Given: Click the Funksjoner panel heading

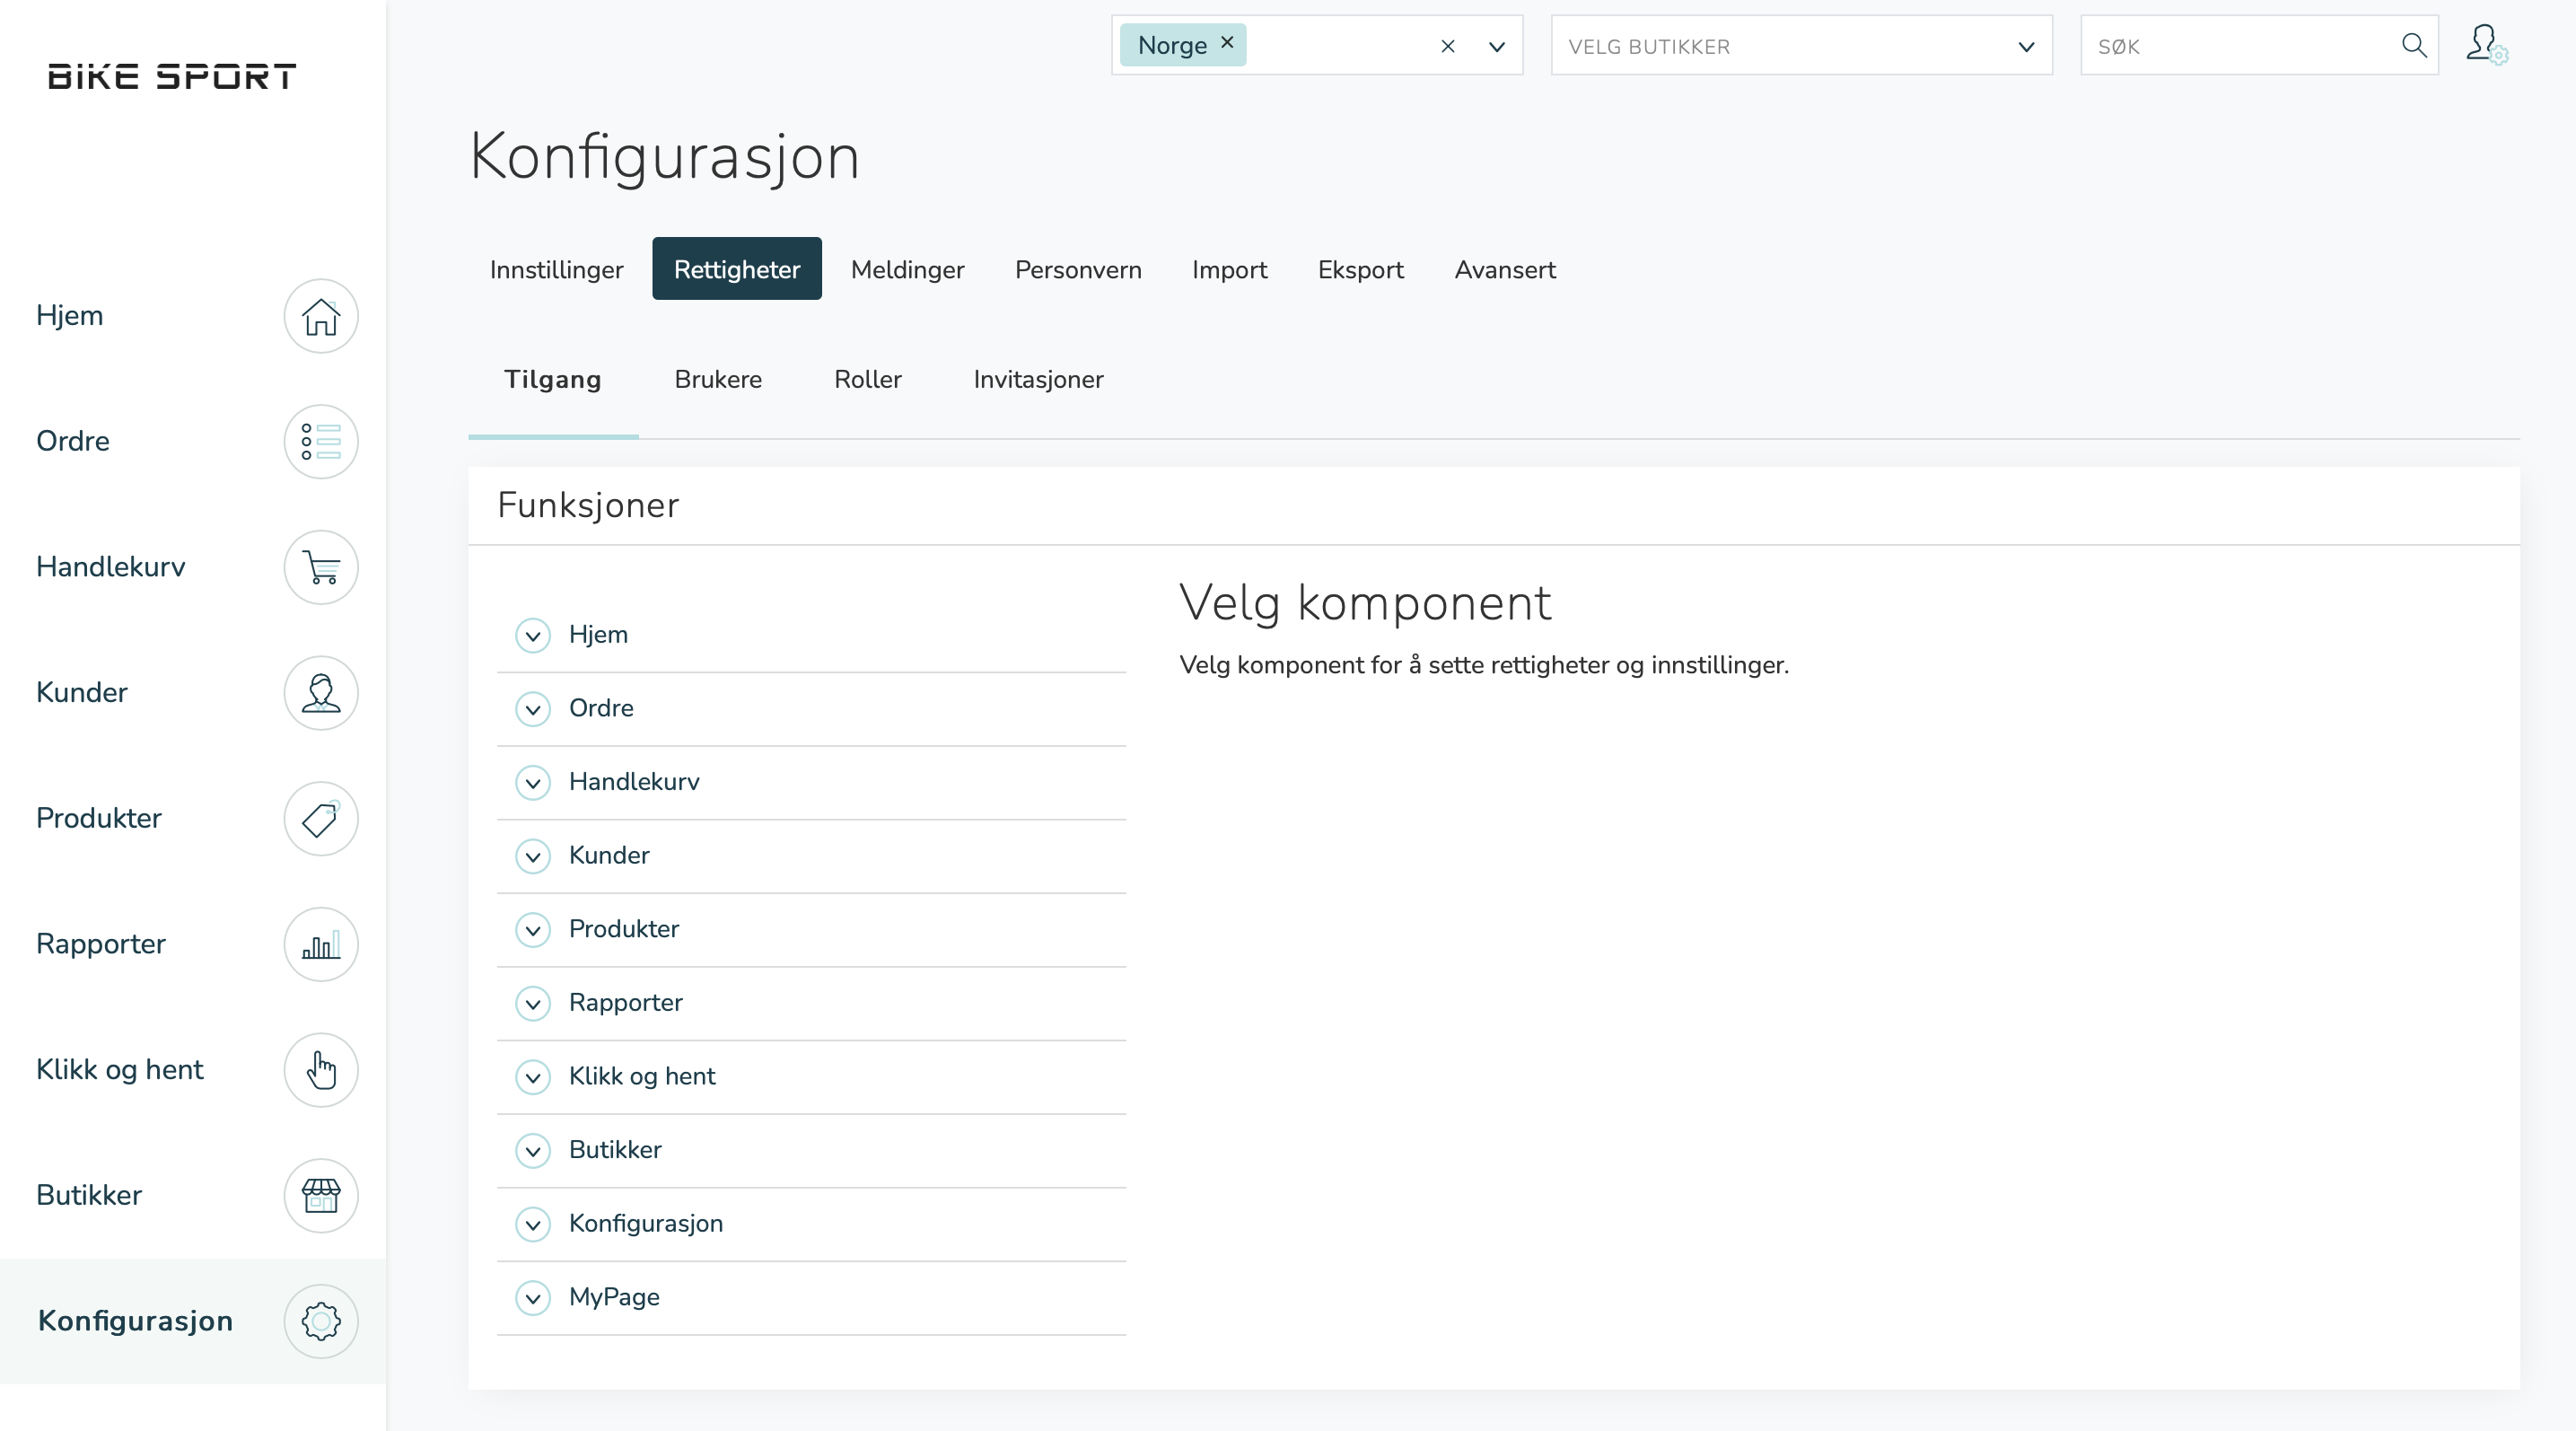Looking at the screenshot, I should [x=588, y=505].
